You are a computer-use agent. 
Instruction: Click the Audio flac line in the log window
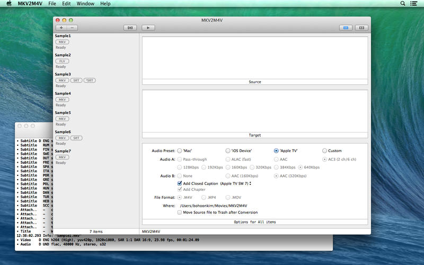[x=61, y=244]
